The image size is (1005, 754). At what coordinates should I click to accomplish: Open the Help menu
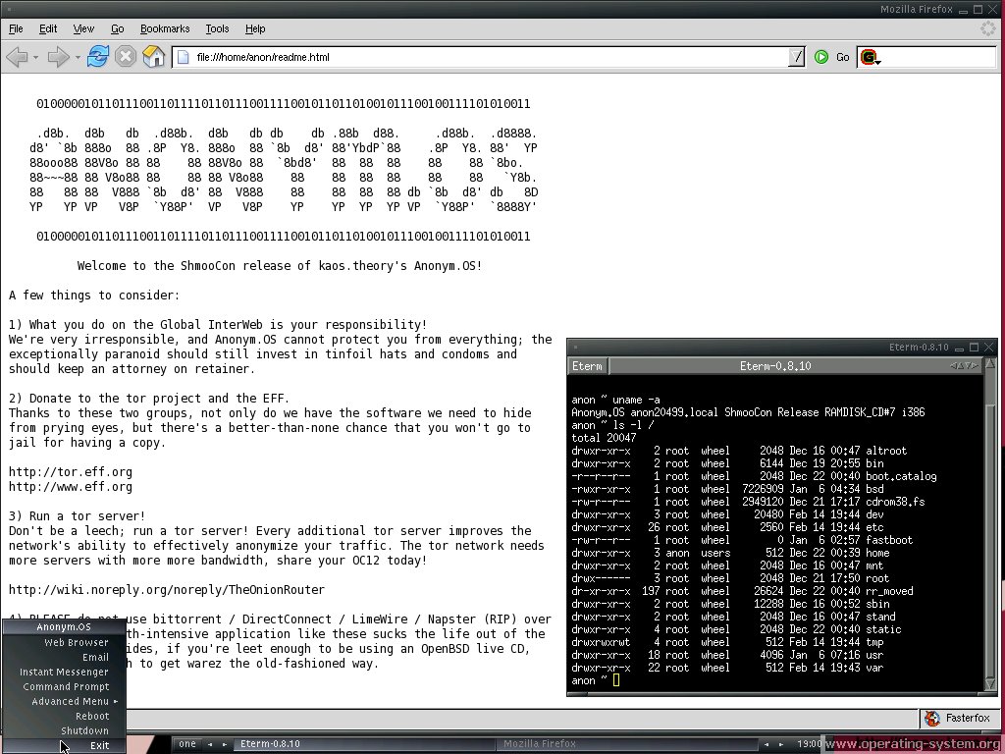(x=255, y=28)
